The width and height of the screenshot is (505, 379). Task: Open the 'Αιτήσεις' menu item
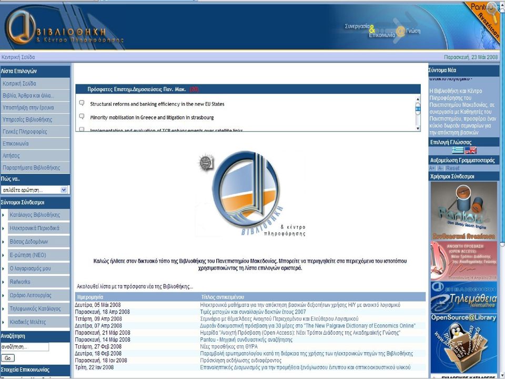point(35,156)
